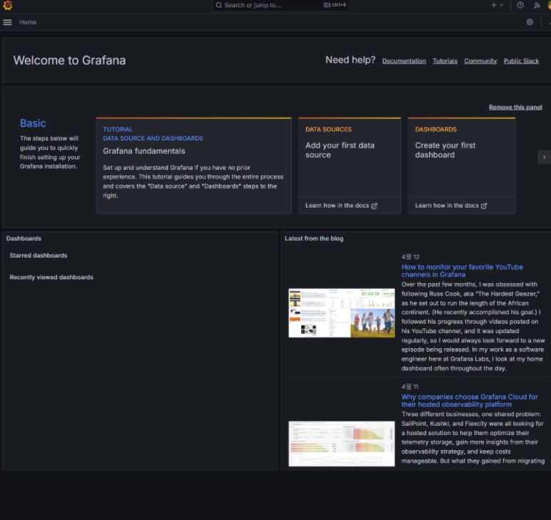The height and width of the screenshot is (520, 551).
Task: Open the Documentation link
Action: click(x=404, y=61)
